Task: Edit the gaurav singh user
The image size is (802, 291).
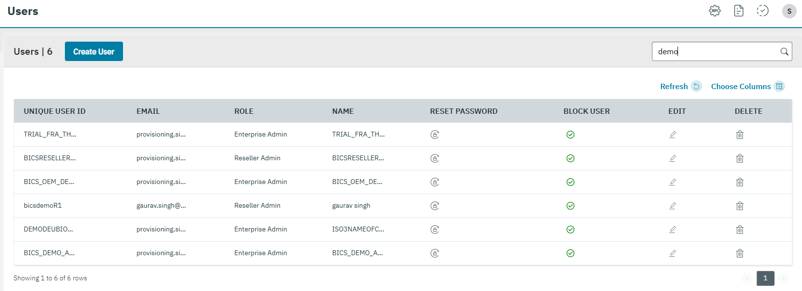Action: click(x=672, y=206)
